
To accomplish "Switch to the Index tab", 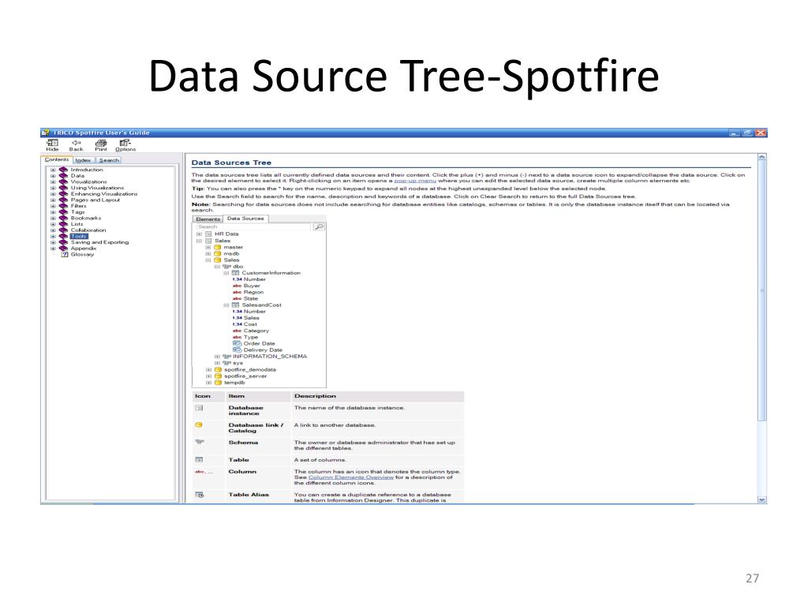I will (83, 160).
